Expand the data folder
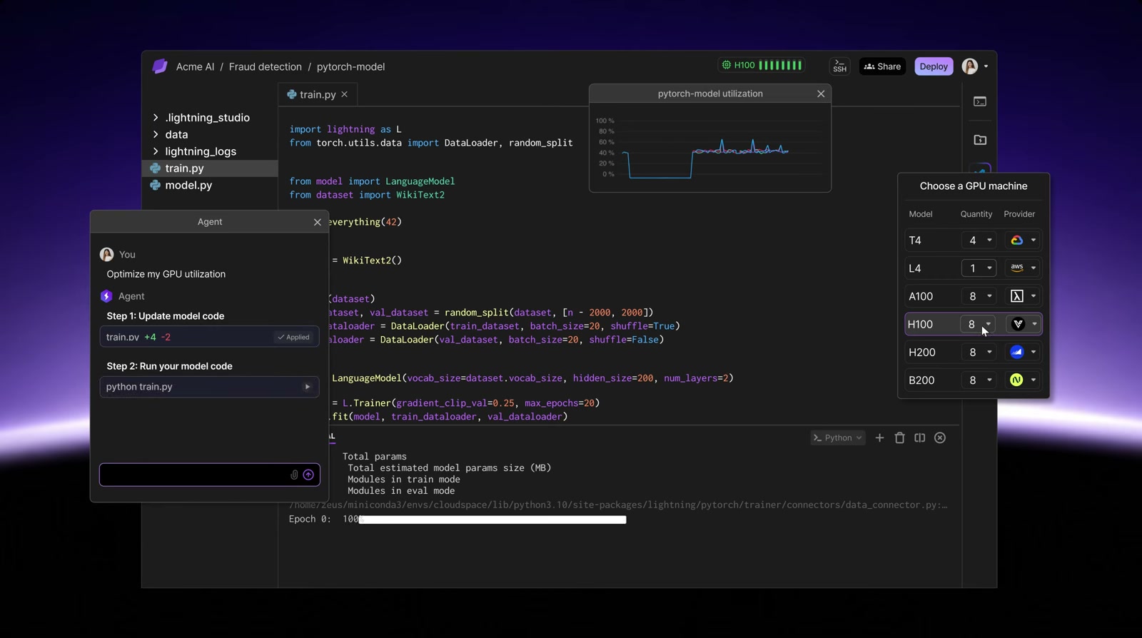 point(156,134)
